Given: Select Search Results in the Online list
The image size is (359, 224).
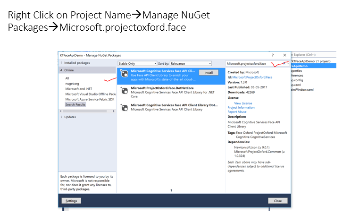Looking at the screenshot, I should click(x=75, y=104).
